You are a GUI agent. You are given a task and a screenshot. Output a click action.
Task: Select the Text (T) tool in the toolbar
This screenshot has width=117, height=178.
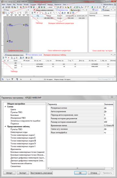pyautogui.click(x=104, y=7)
